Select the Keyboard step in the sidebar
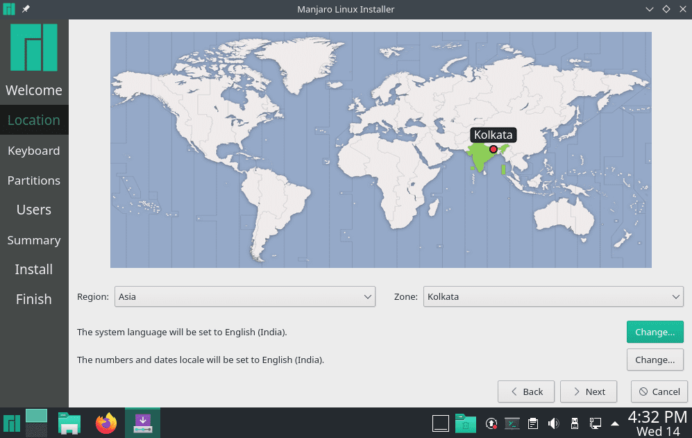 (33, 151)
